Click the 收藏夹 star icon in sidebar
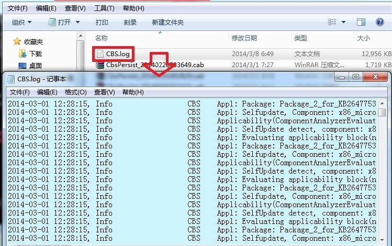Image resolution: width=392 pixels, height=246 pixels. click(x=17, y=41)
